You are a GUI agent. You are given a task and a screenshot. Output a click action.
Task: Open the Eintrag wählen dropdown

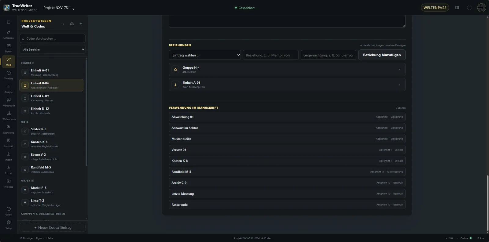(x=205, y=55)
